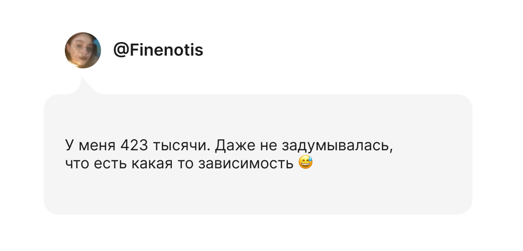Click empty gray bubble area right of emoji
The image size is (523, 251).
[x=392, y=163]
